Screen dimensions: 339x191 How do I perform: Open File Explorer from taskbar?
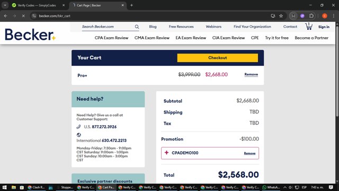click(14, 187)
